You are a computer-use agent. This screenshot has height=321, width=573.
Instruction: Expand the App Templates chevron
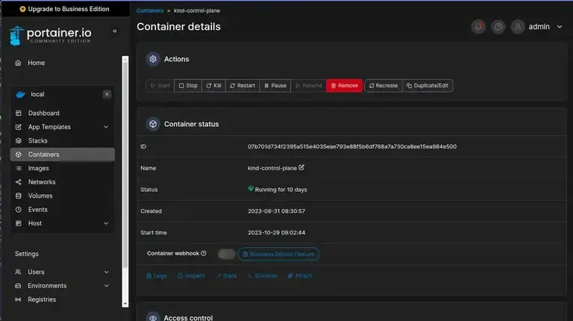click(x=106, y=127)
